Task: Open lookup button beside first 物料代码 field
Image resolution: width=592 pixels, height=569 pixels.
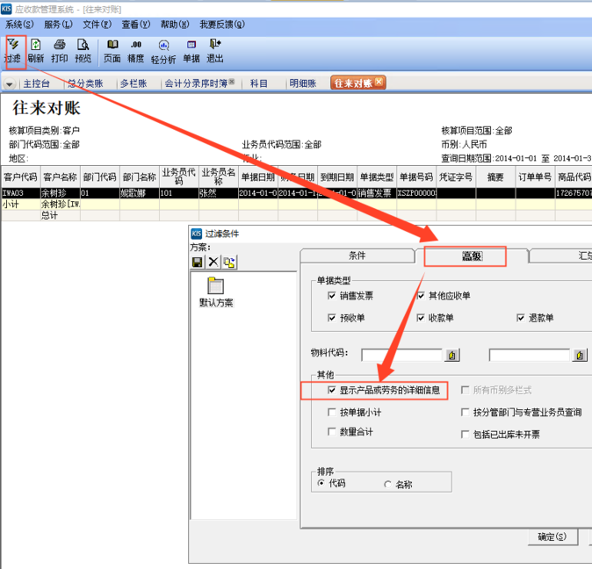Action: pos(452,355)
